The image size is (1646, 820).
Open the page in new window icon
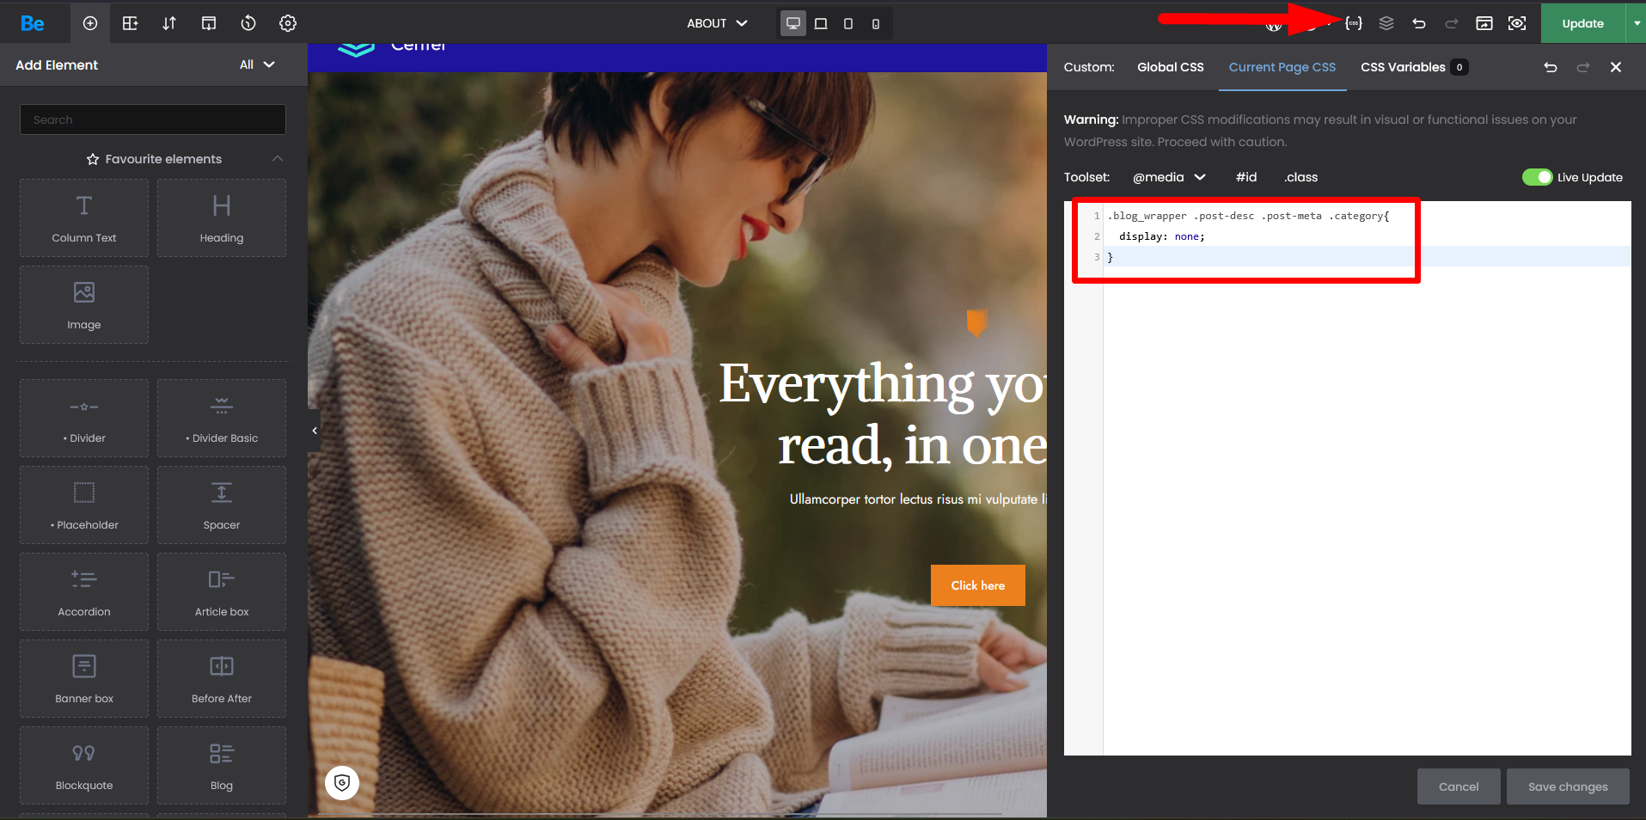pyautogui.click(x=1484, y=23)
